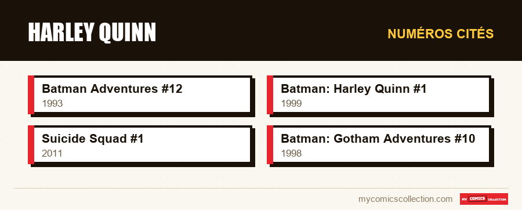
Task: Click the red accent of Gotham Adventures #10 card
Action: (270, 145)
